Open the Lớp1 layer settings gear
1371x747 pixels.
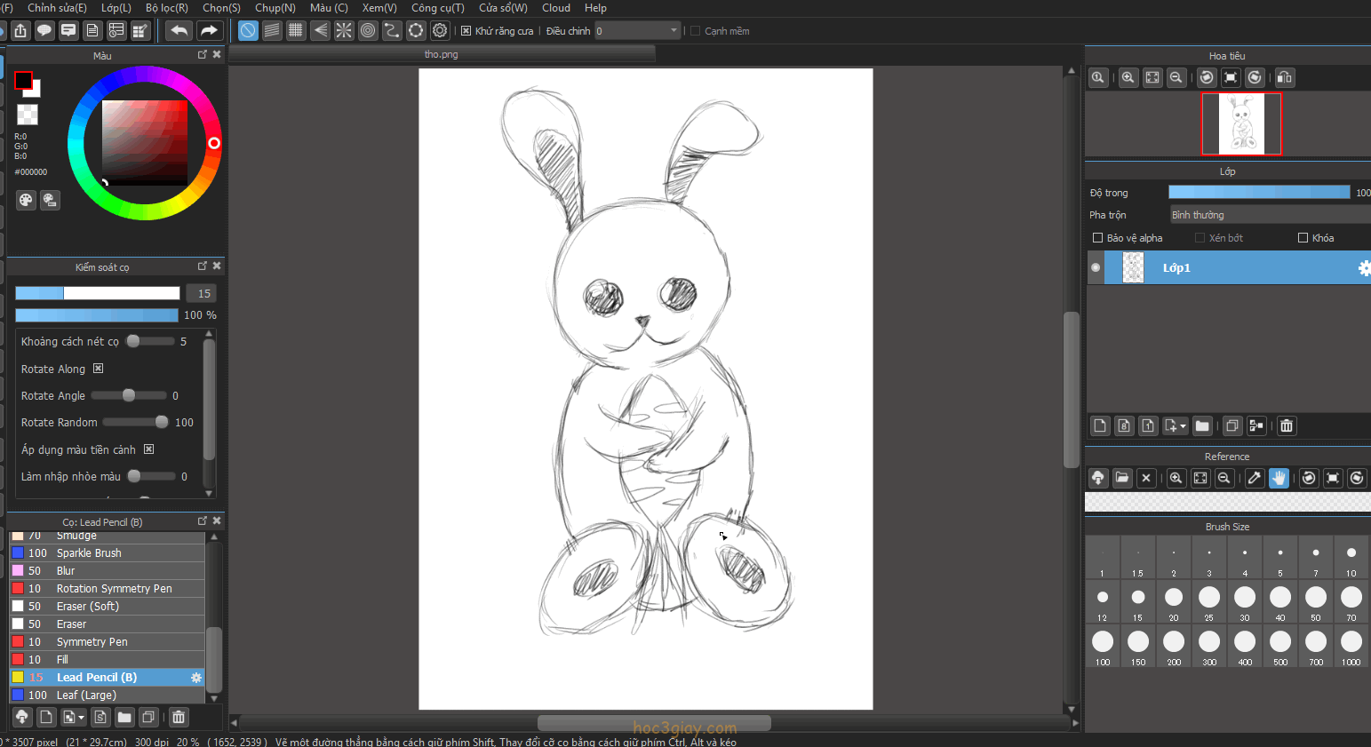(x=1363, y=268)
